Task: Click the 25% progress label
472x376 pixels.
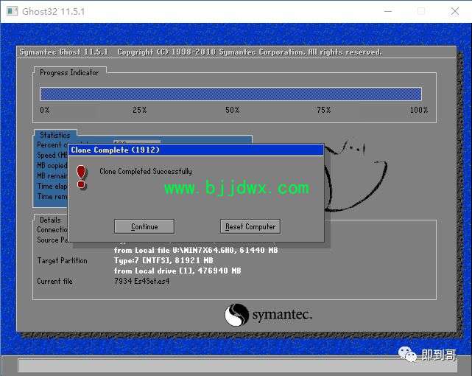Action: [x=140, y=110]
